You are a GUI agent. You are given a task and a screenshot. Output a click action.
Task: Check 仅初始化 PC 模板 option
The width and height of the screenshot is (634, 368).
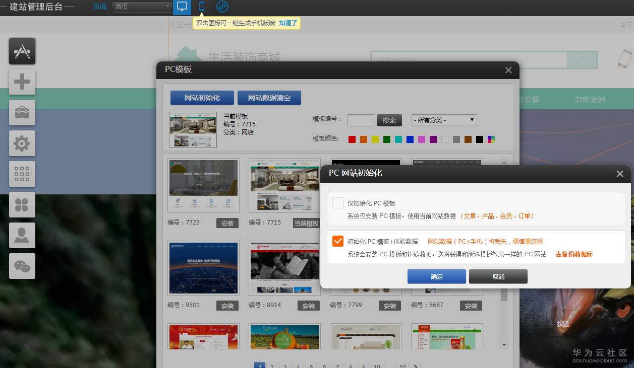[x=338, y=203]
